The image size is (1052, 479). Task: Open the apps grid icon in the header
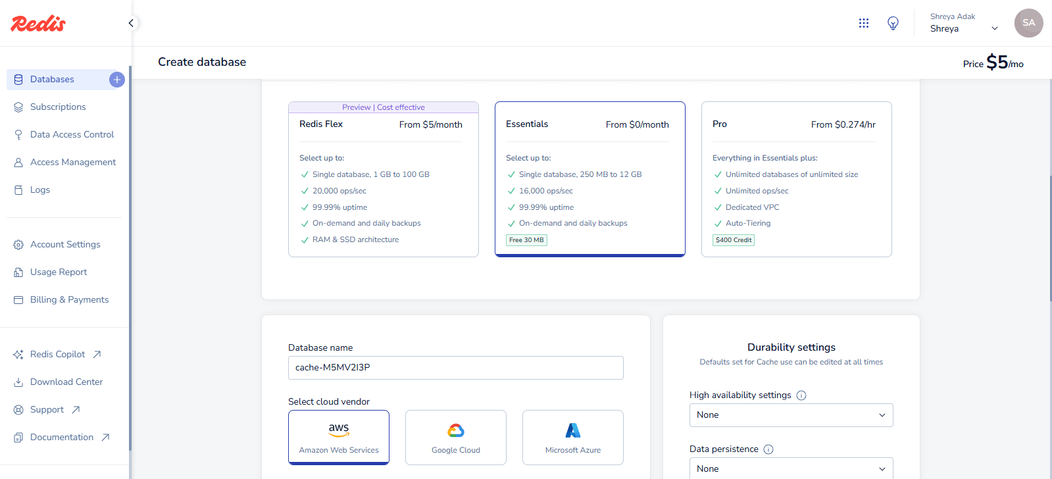pyautogui.click(x=864, y=23)
